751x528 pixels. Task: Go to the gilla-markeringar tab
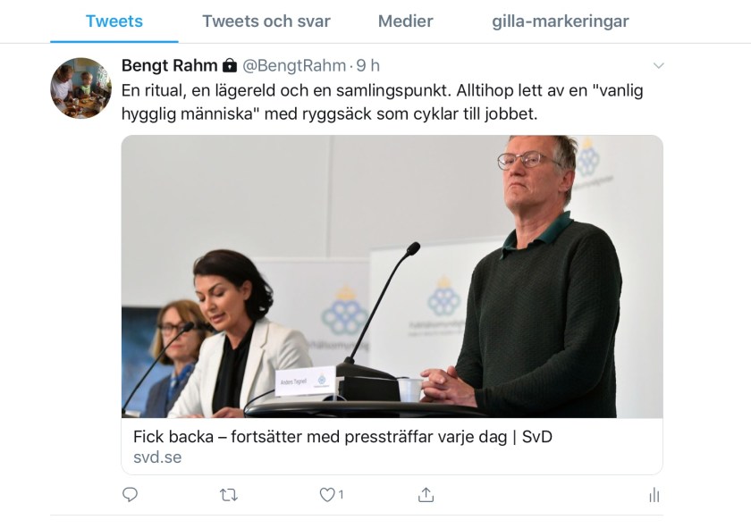560,21
